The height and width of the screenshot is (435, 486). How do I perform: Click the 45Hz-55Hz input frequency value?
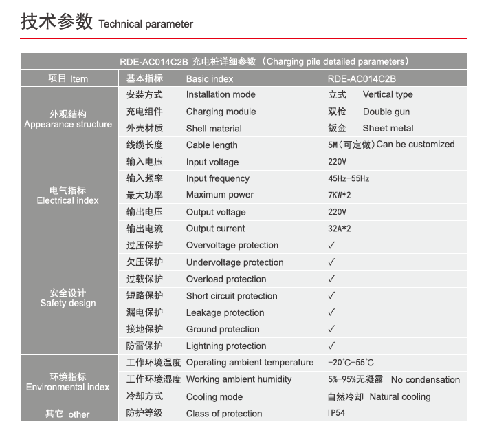coord(349,178)
